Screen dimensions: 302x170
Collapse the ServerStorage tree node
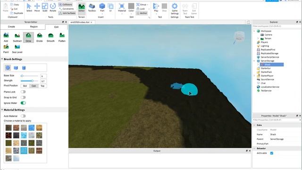point(254,61)
